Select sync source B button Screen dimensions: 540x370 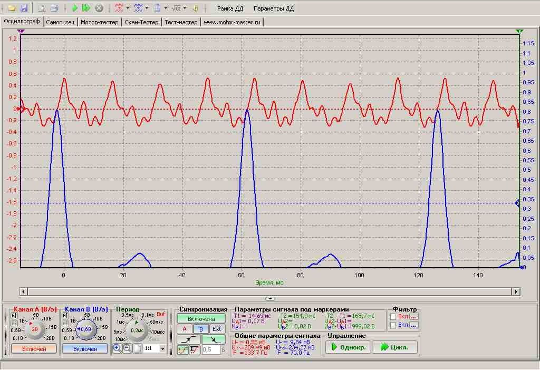tap(200, 329)
